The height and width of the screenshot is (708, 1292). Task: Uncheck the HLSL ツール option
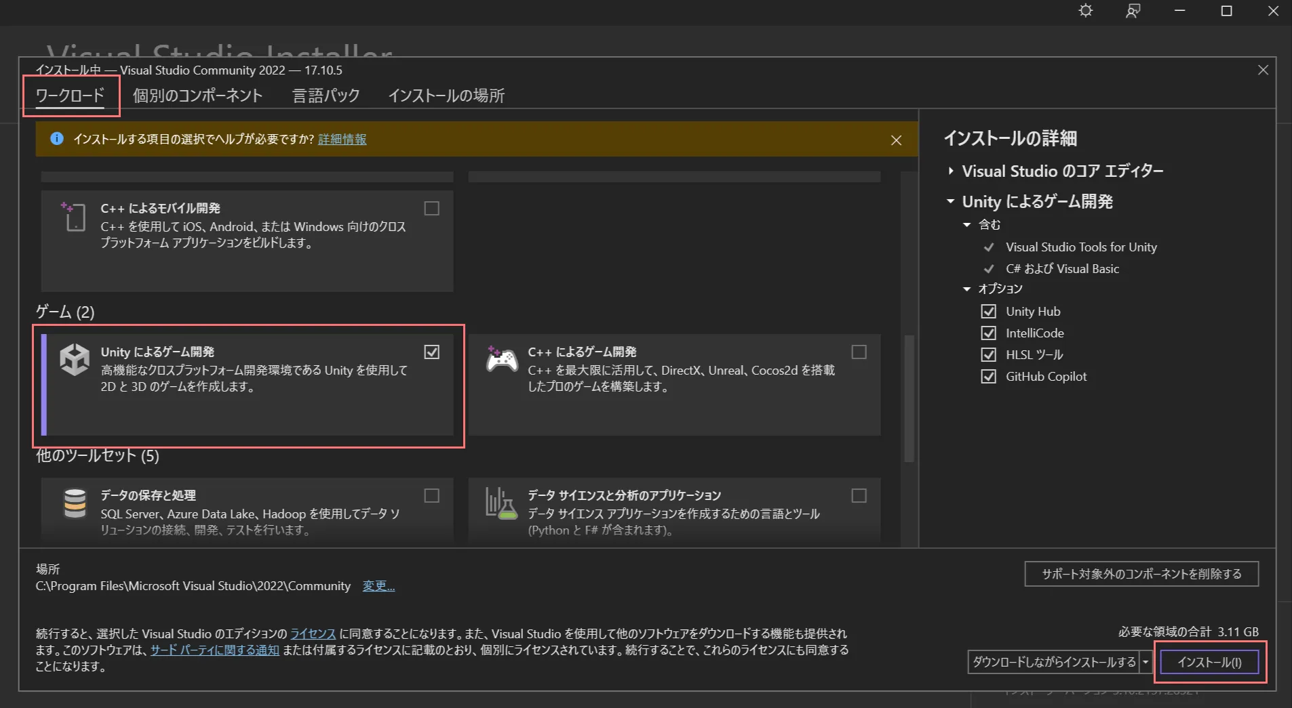tap(989, 355)
